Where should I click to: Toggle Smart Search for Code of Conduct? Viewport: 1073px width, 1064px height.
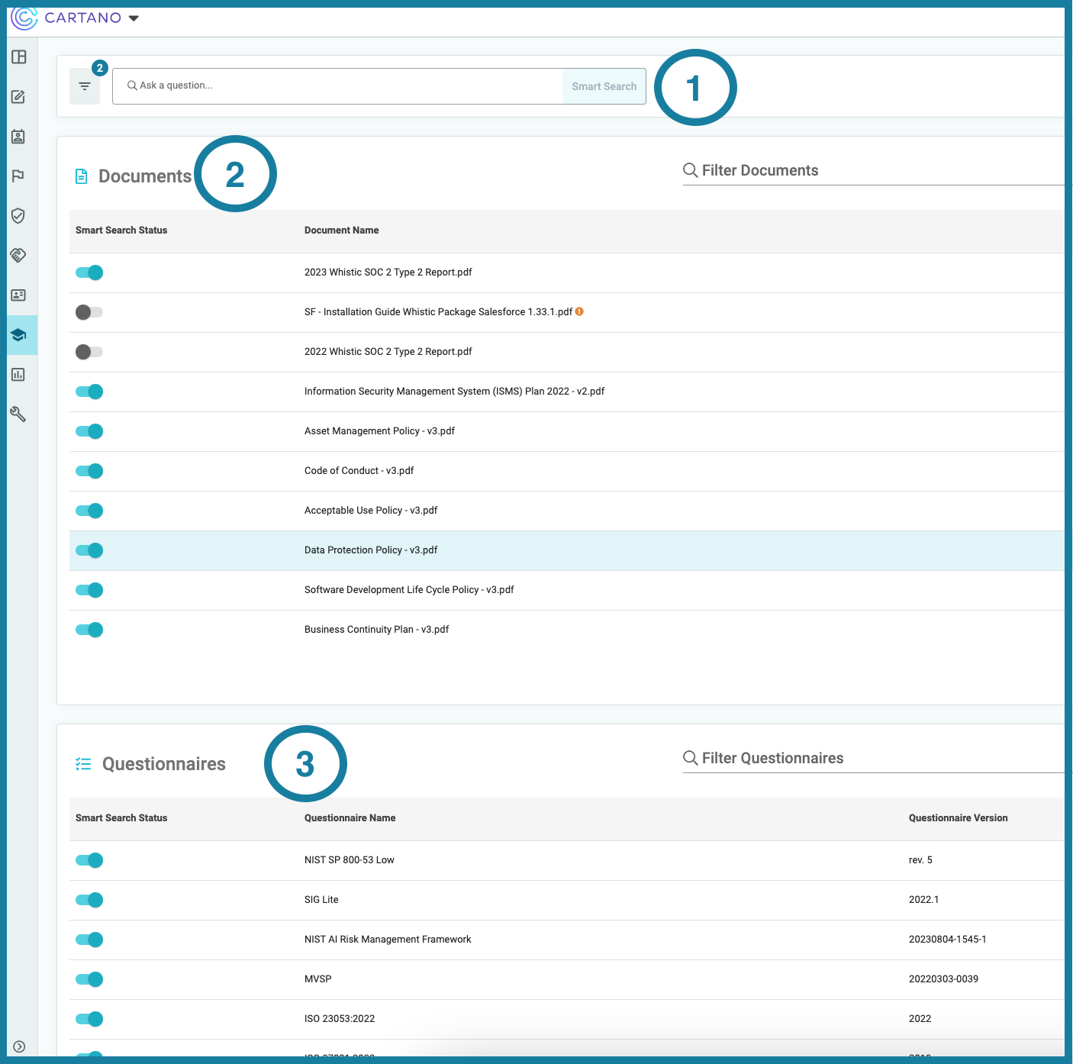[89, 471]
